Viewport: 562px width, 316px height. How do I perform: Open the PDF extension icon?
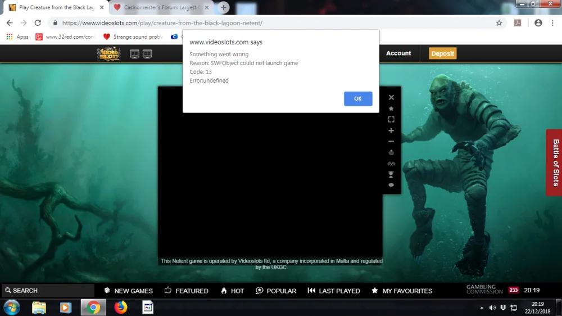[x=518, y=23]
